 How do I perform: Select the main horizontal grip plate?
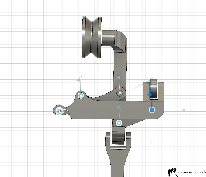pos(105,110)
